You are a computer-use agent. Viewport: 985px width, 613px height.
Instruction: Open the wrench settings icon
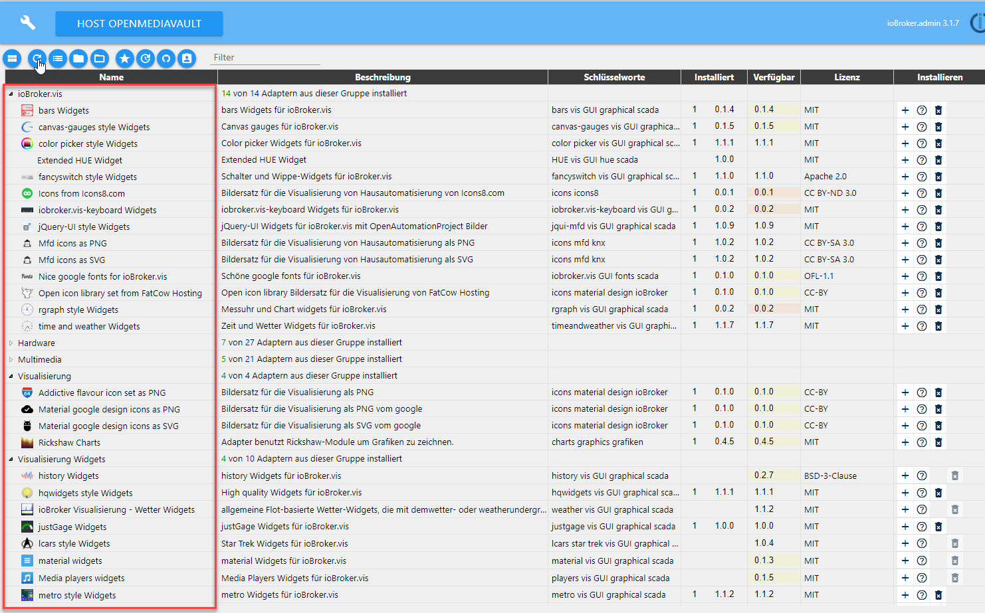tap(27, 23)
